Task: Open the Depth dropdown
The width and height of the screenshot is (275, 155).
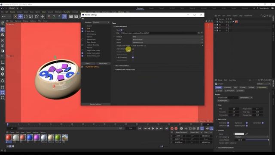Action: 168,40
